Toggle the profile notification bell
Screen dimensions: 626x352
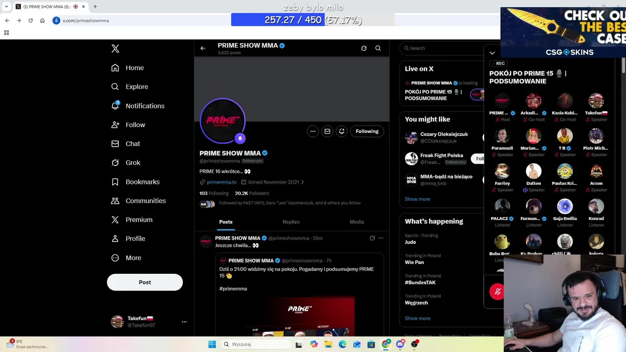(x=342, y=131)
